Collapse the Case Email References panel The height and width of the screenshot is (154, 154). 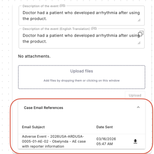click(138, 107)
